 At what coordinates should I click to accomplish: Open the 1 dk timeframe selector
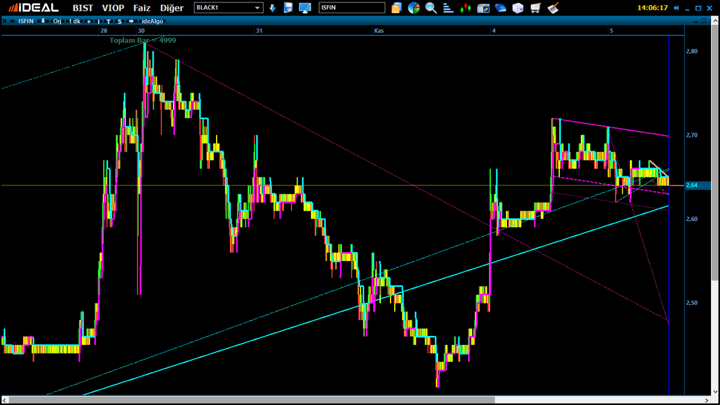(74, 21)
